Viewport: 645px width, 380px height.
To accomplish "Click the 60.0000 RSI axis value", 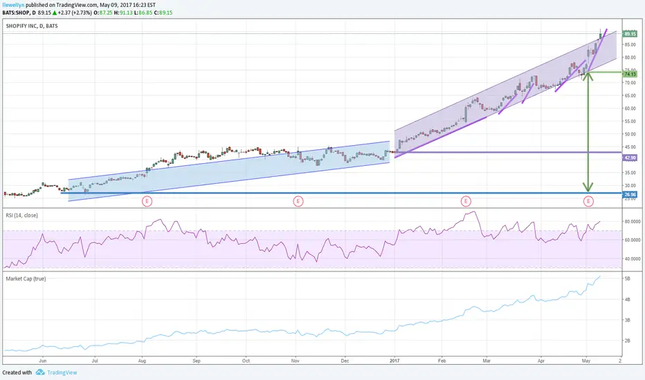I will coord(633,240).
